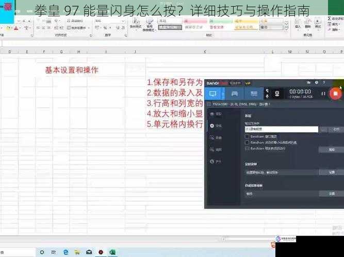
Task: Click Bandicam auto complete recording Settings button
Action: pos(332,194)
